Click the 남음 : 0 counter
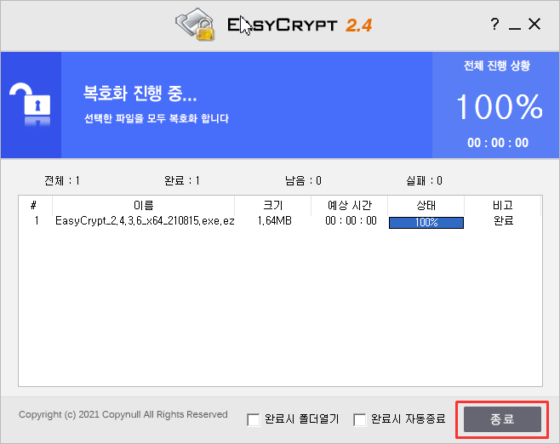The height and width of the screenshot is (444, 560). tap(303, 180)
